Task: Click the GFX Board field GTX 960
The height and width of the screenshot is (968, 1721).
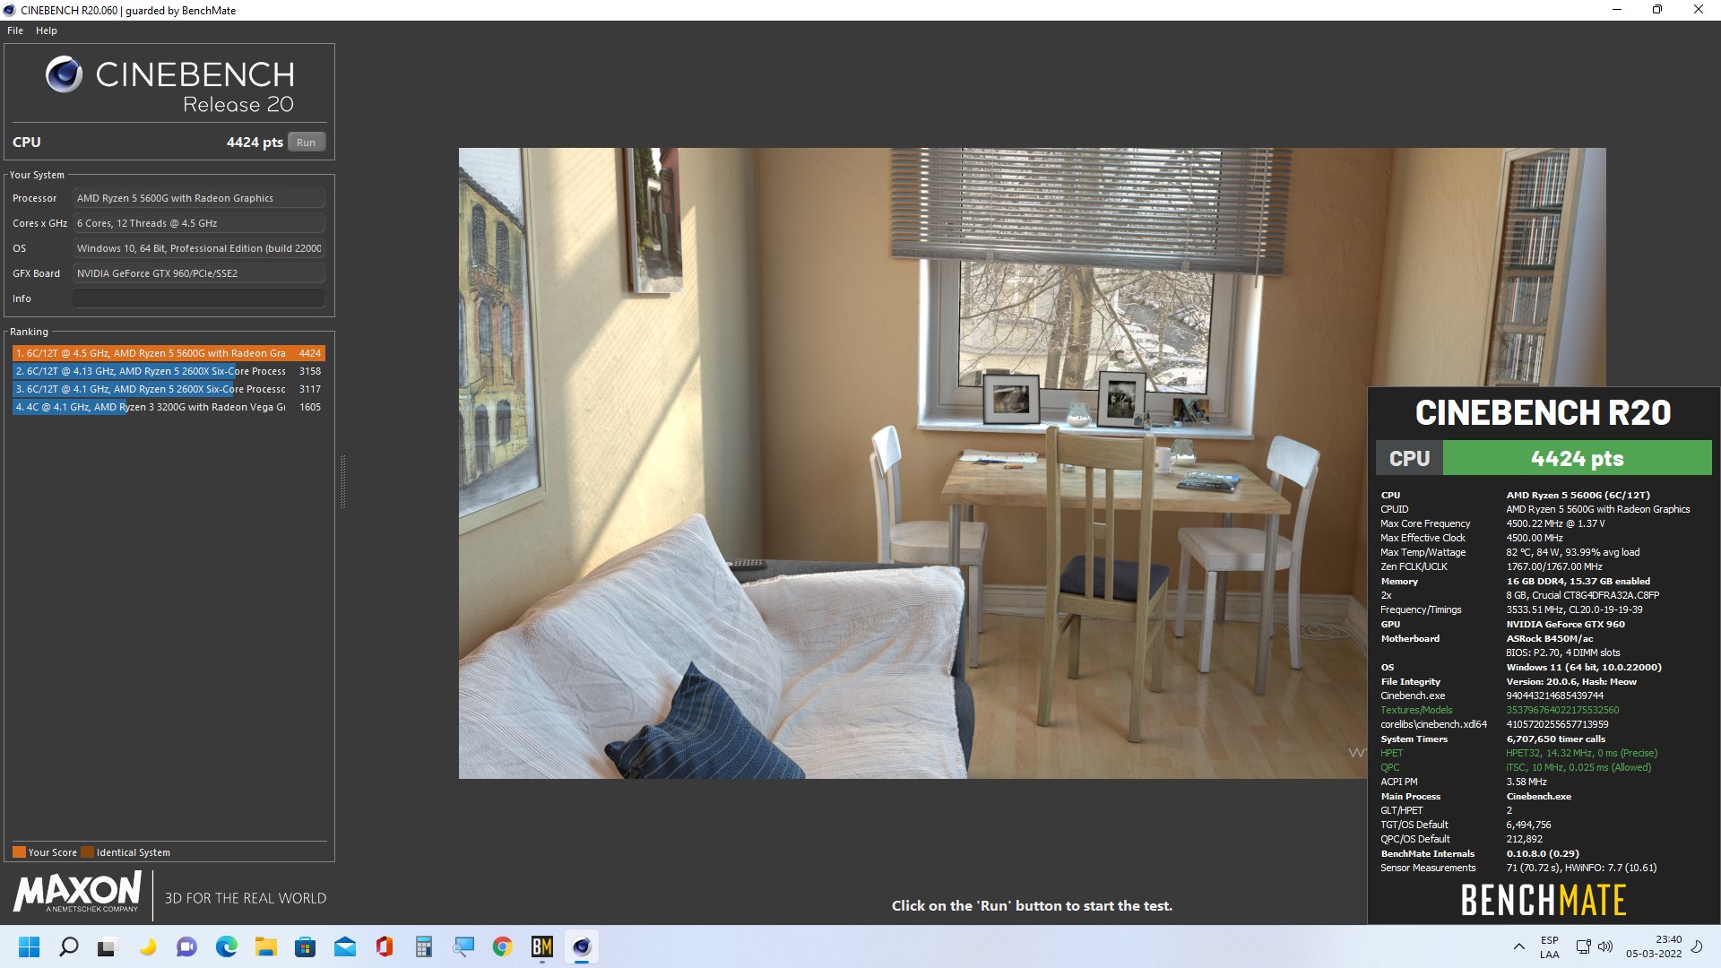Action: [199, 273]
